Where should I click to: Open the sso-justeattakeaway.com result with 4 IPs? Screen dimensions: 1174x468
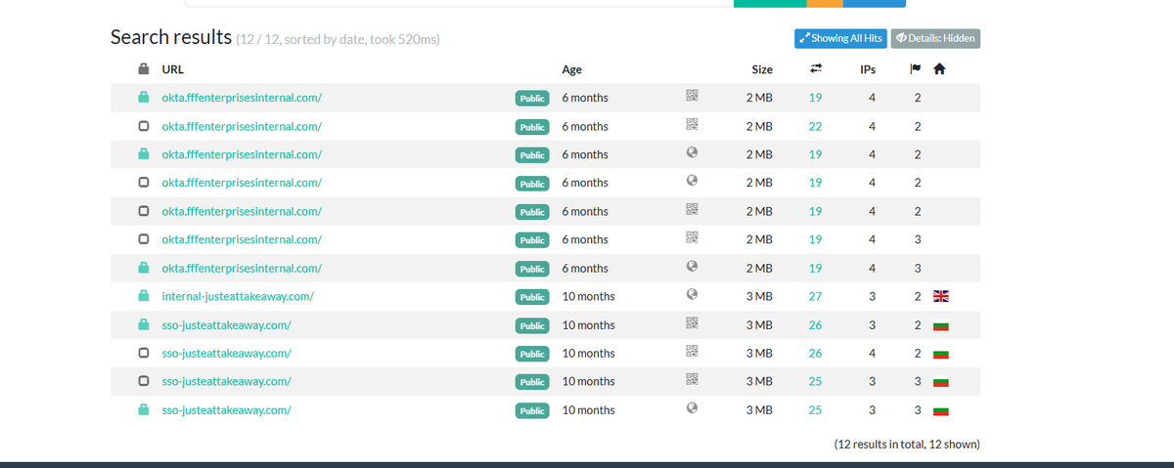click(226, 353)
